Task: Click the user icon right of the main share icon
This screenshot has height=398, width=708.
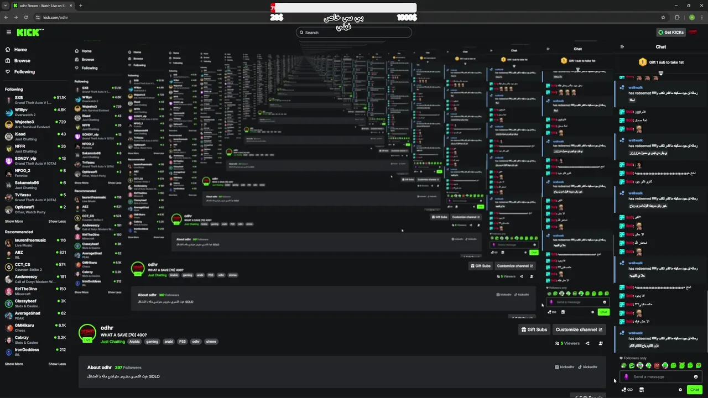Action: [601, 343]
